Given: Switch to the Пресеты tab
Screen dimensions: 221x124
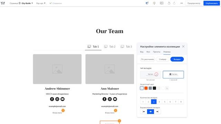Looking at the screenshot, I should (156, 52).
